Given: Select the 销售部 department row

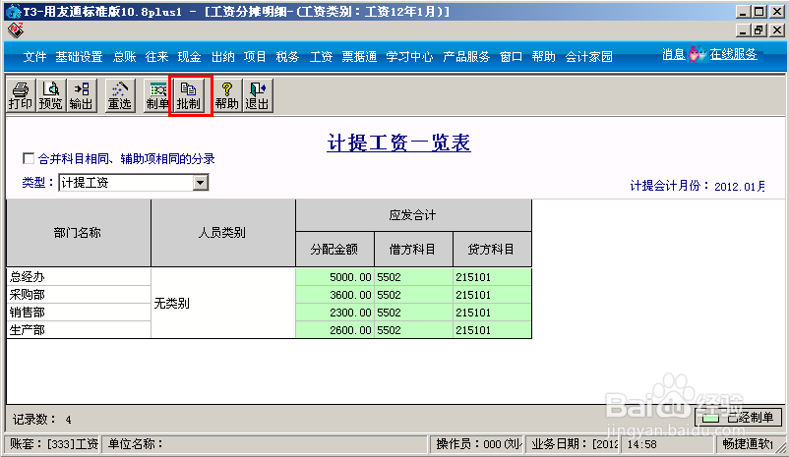Looking at the screenshot, I should pos(79,313).
